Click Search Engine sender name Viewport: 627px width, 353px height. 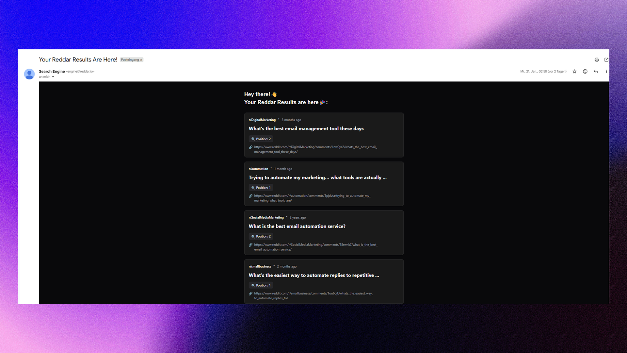(x=52, y=72)
